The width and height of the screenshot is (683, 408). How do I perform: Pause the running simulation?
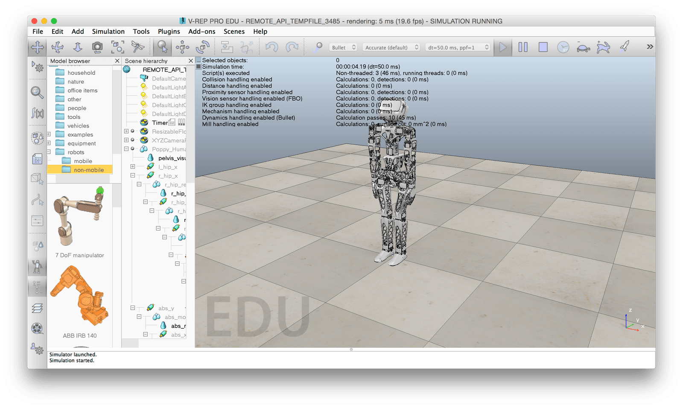[523, 47]
